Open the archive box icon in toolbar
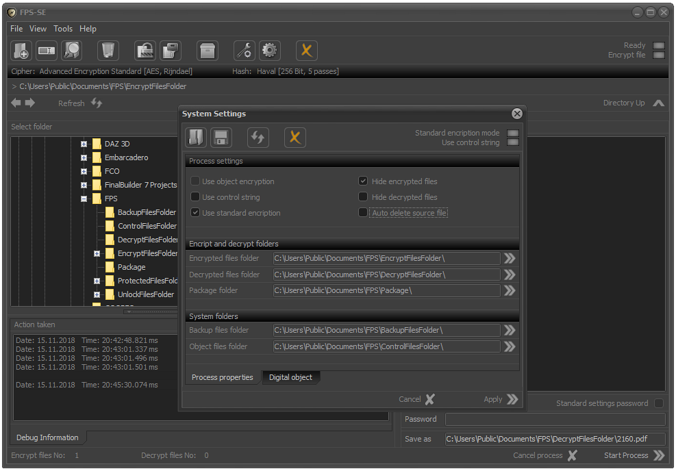This screenshot has height=471, width=676. click(x=207, y=50)
